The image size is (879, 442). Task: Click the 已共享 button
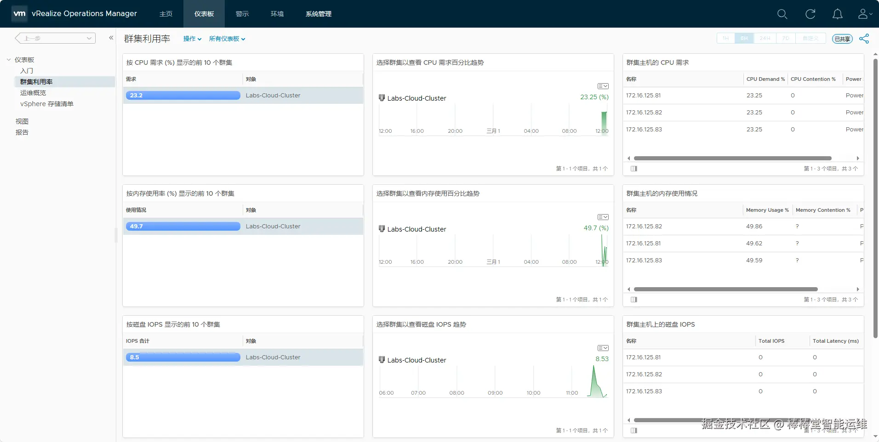842,39
